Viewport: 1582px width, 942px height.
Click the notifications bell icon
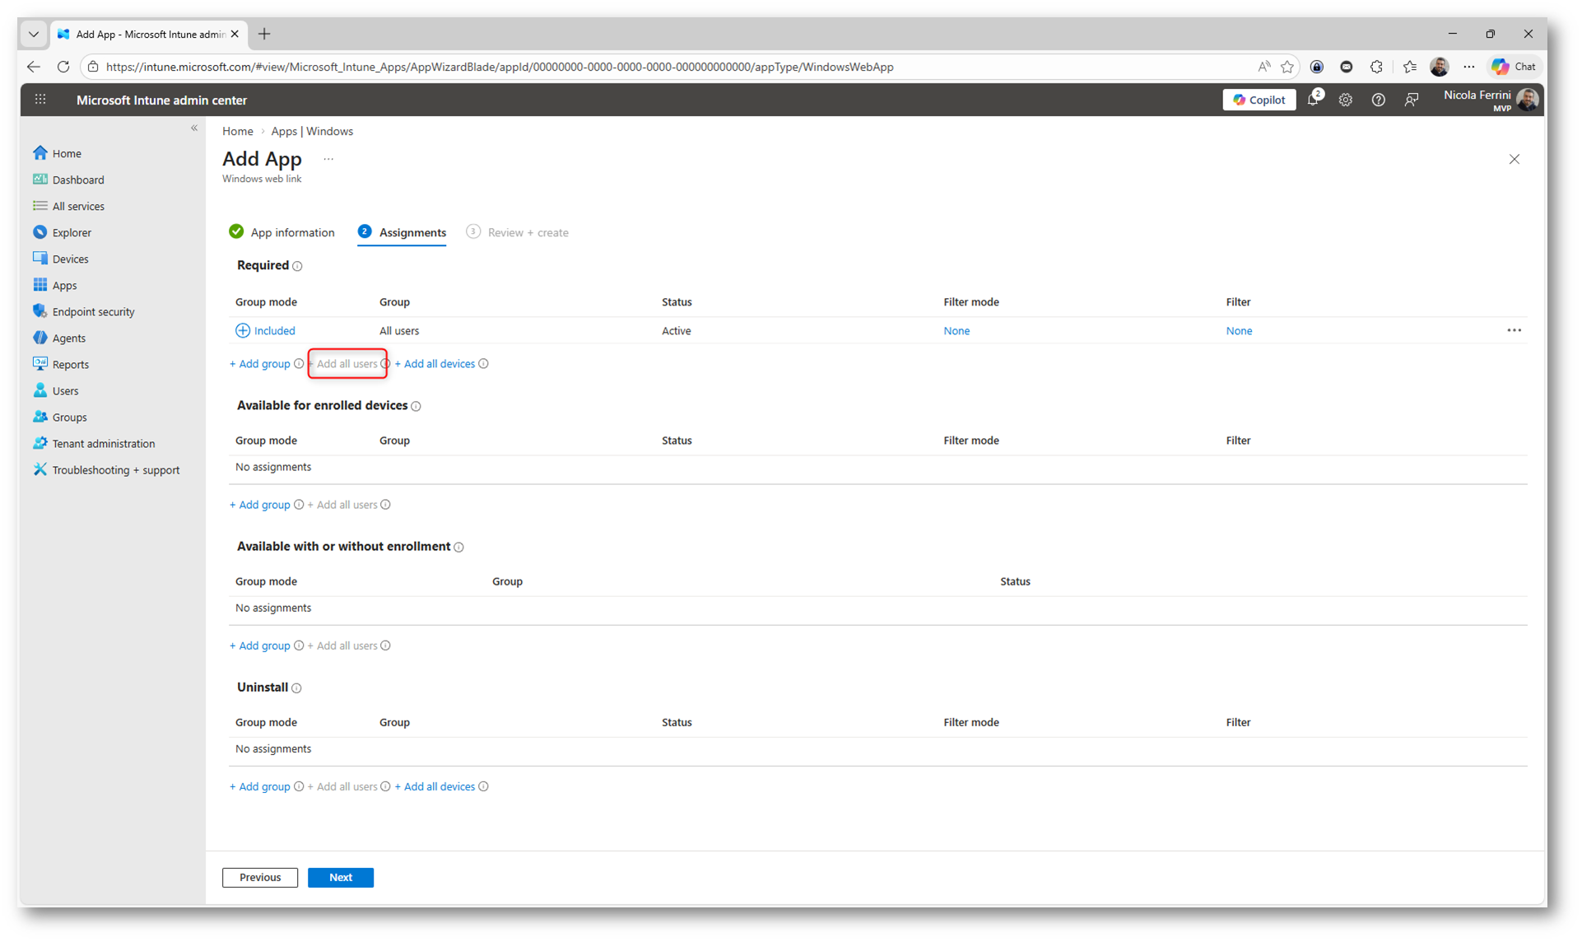point(1313,100)
